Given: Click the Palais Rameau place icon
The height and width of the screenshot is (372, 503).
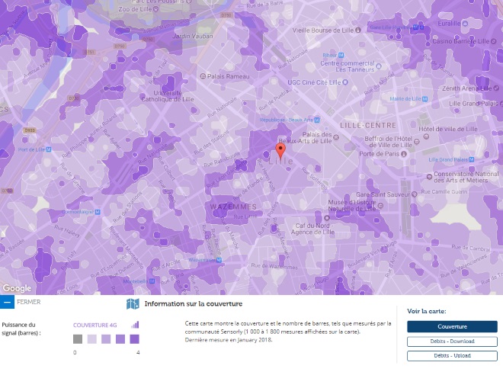Looking at the screenshot, I should (x=203, y=75).
